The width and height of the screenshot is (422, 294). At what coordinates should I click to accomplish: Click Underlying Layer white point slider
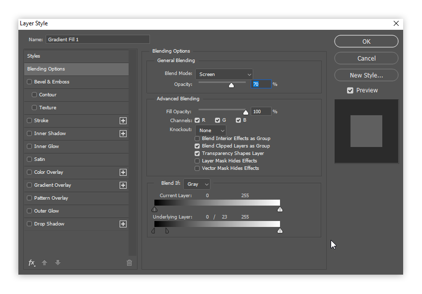pyautogui.click(x=280, y=231)
